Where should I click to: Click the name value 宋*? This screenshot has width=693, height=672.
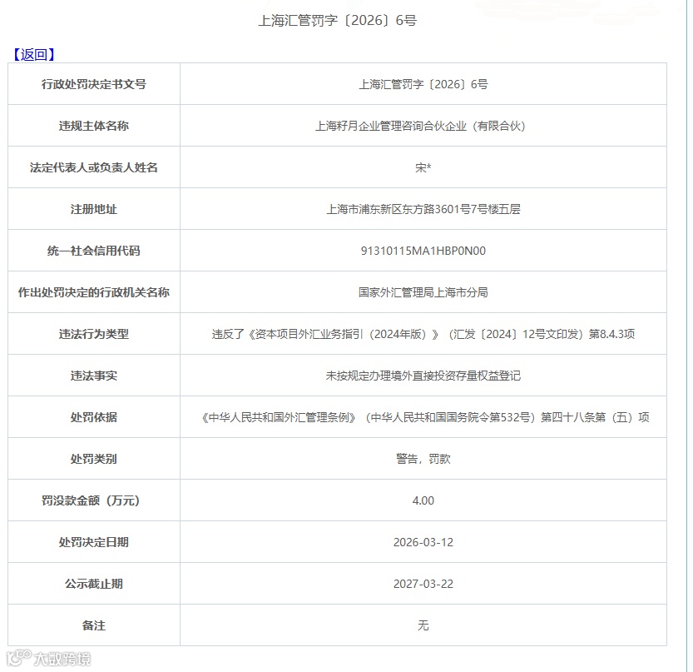423,167
